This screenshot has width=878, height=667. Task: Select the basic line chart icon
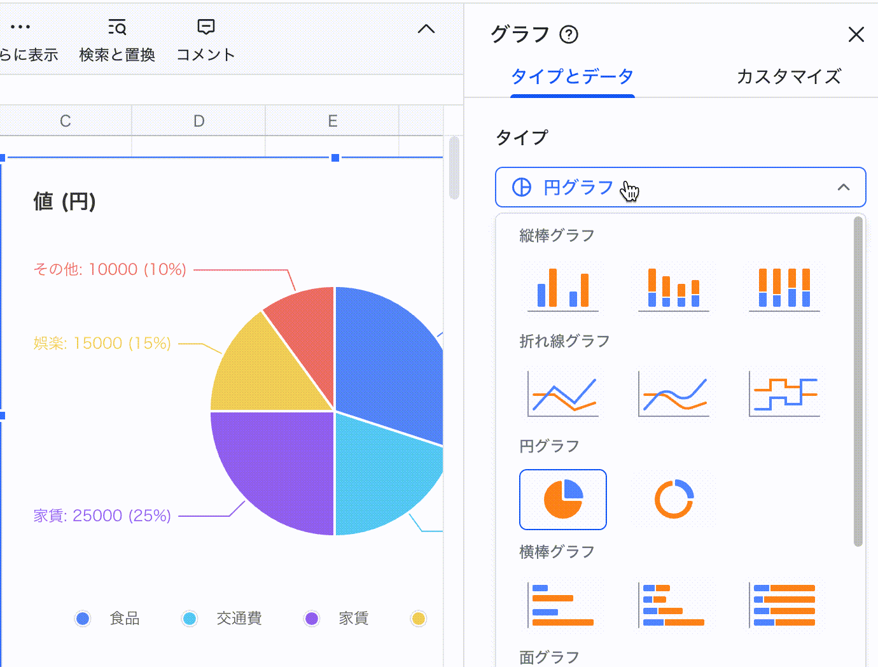tap(562, 394)
